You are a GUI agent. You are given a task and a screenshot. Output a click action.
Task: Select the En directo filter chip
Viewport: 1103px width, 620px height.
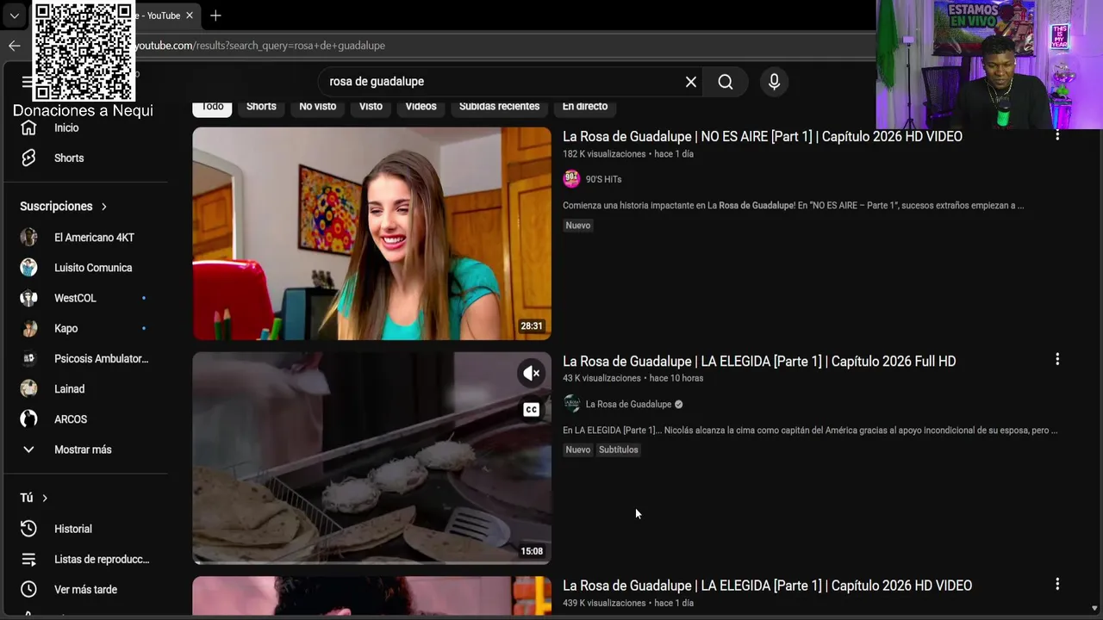pyautogui.click(x=585, y=107)
